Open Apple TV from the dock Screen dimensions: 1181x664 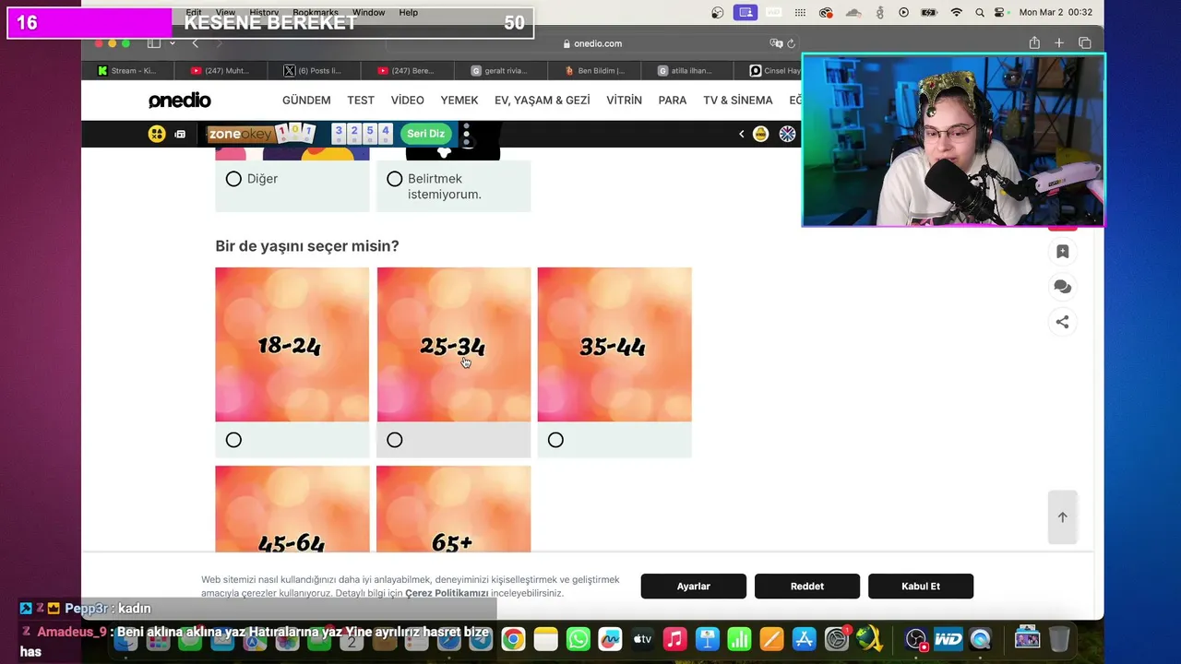point(642,639)
